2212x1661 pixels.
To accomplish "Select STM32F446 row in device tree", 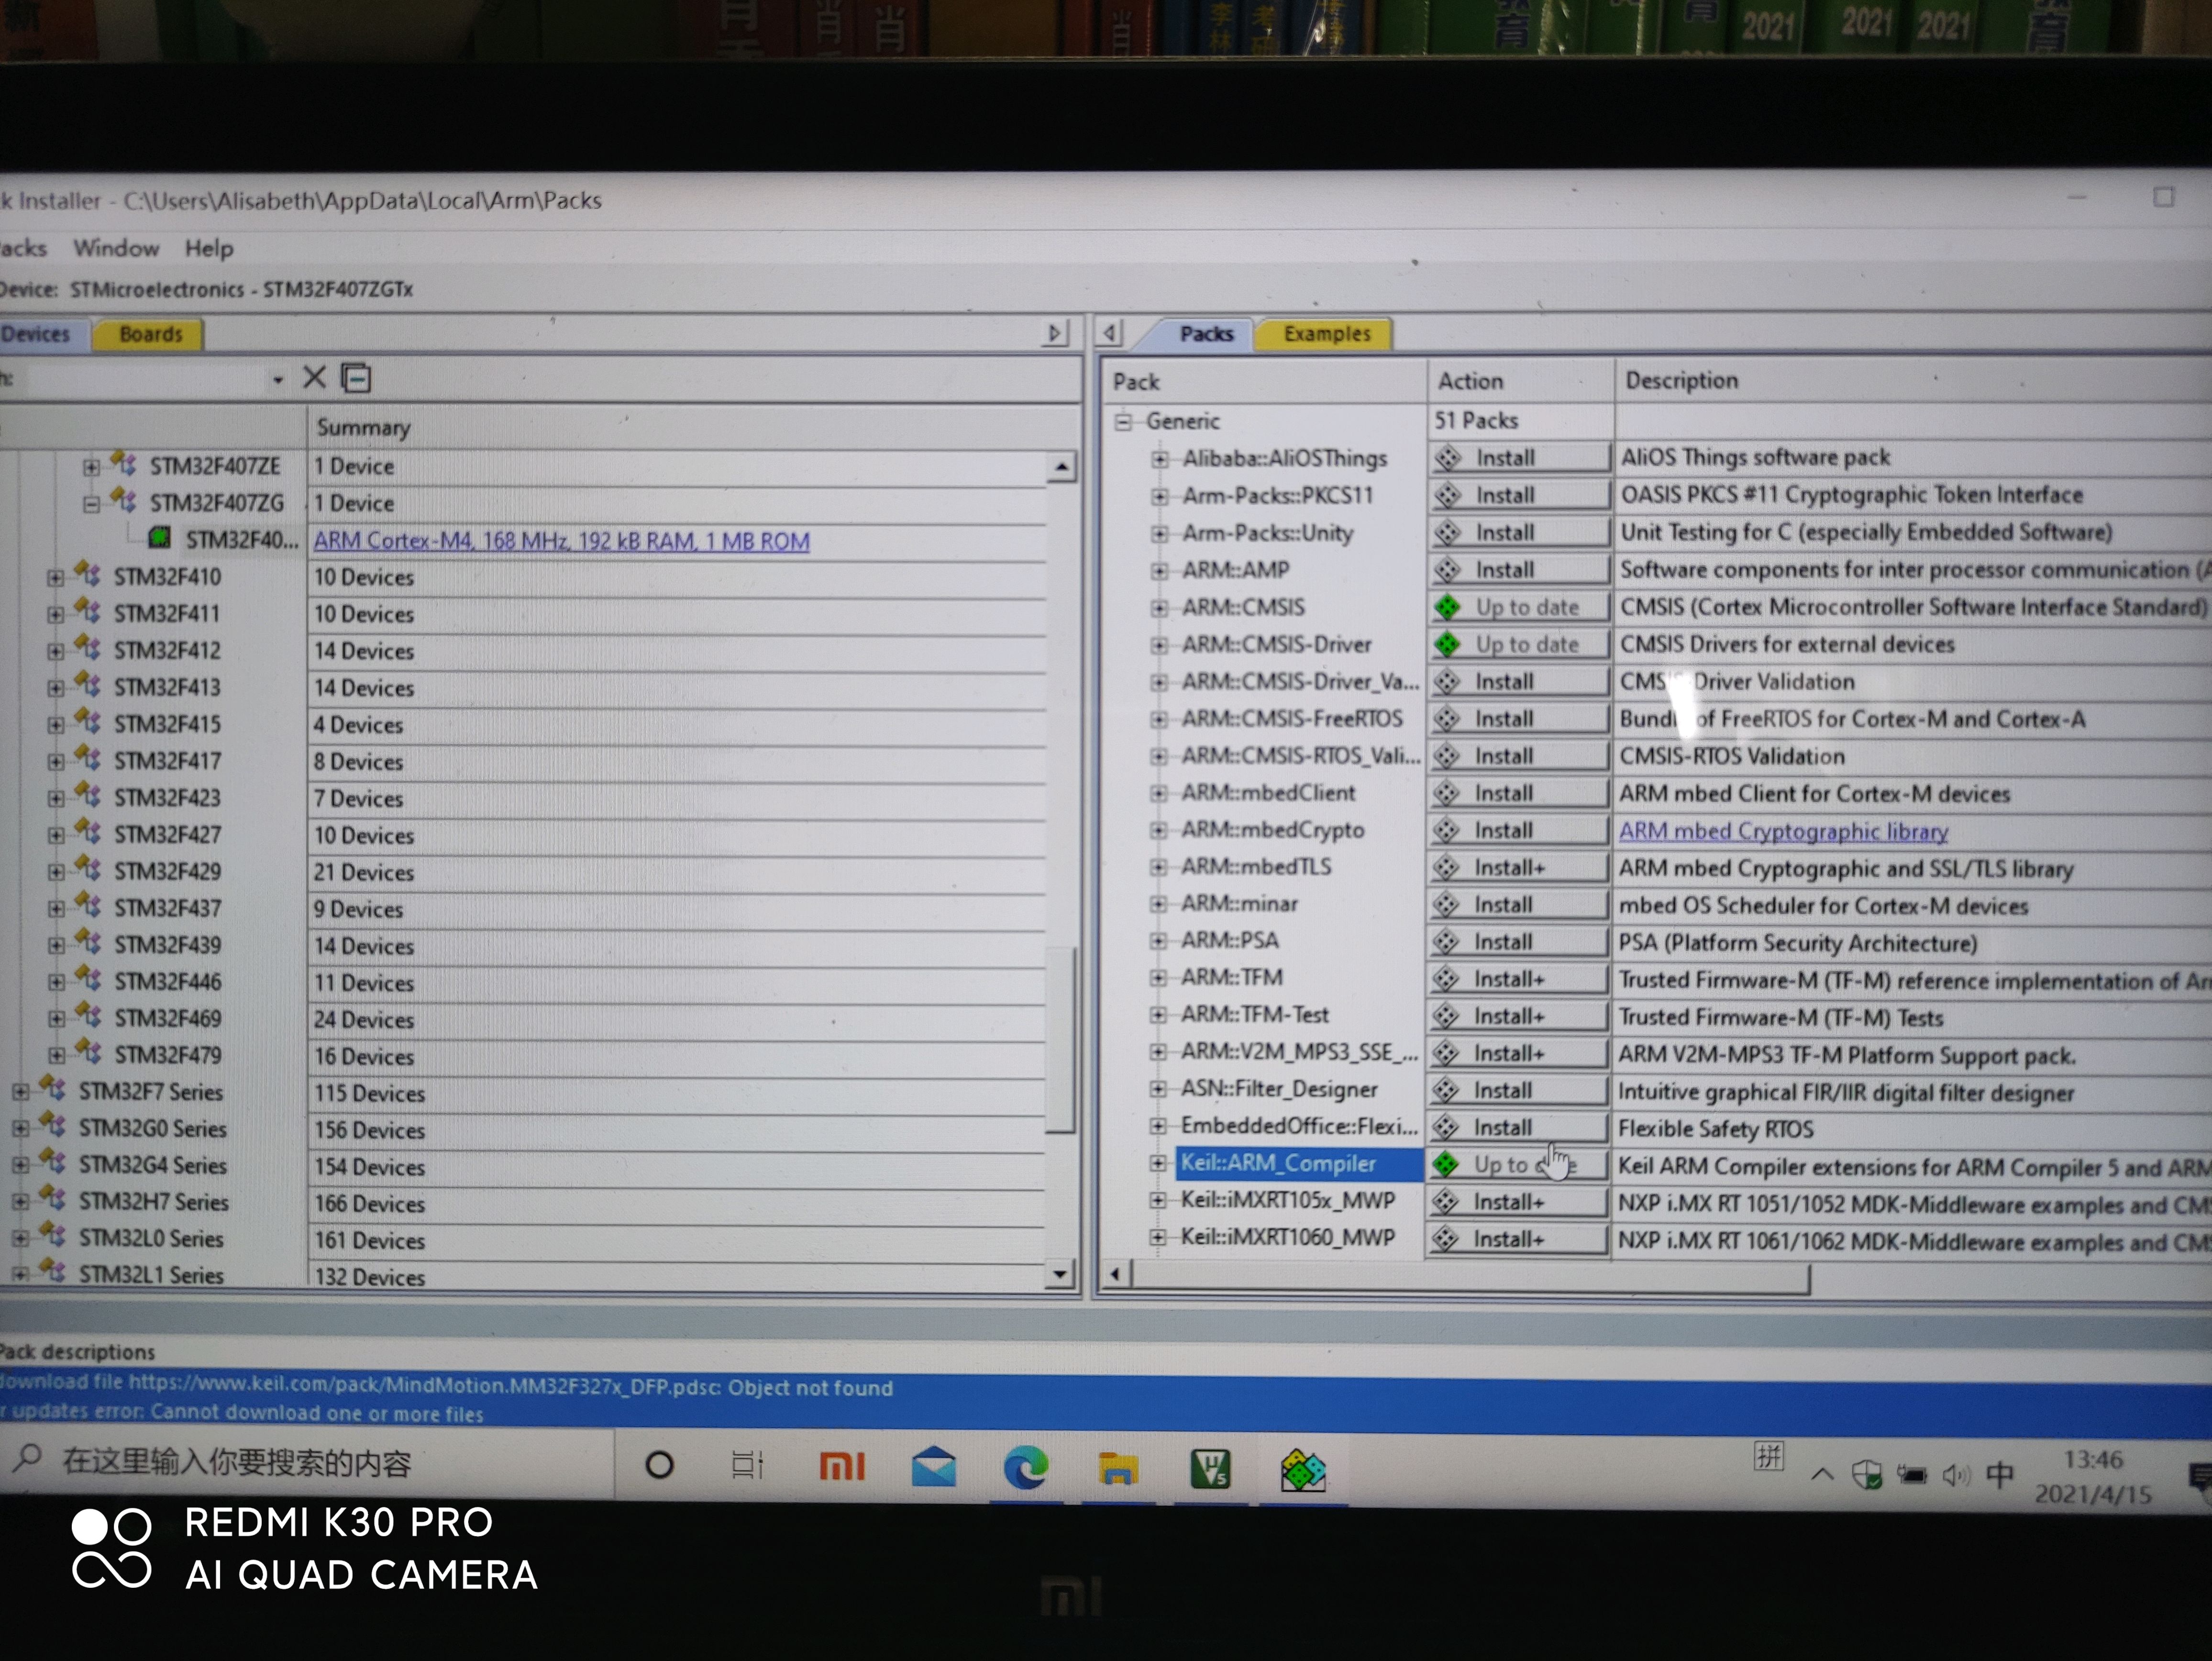I will (167, 982).
